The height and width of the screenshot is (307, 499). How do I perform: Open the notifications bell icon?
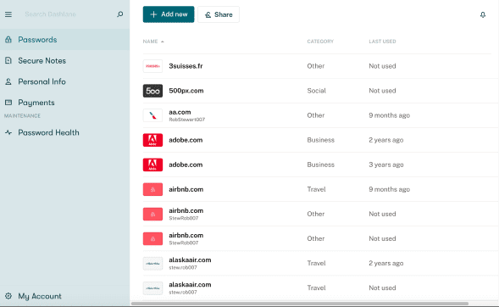point(483,14)
